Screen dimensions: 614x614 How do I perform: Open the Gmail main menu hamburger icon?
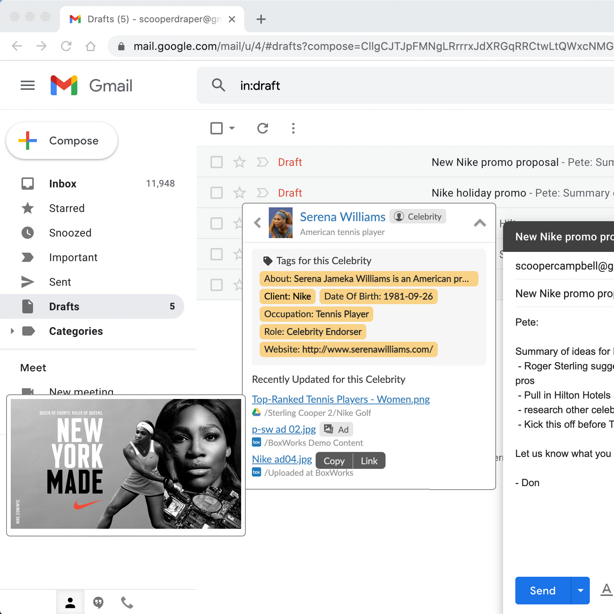pos(28,85)
